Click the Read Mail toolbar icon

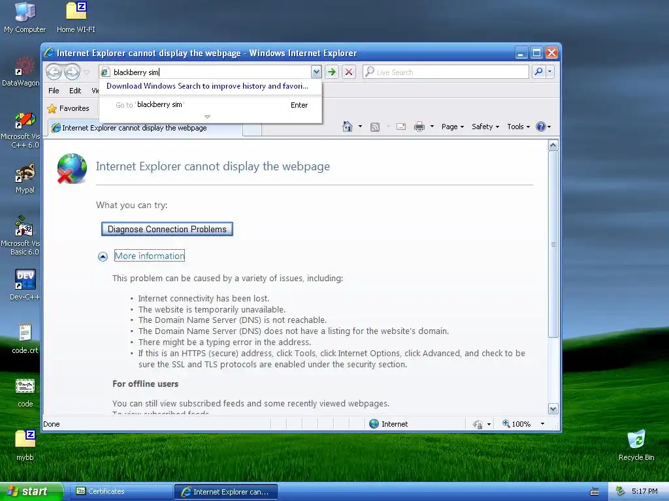click(401, 127)
